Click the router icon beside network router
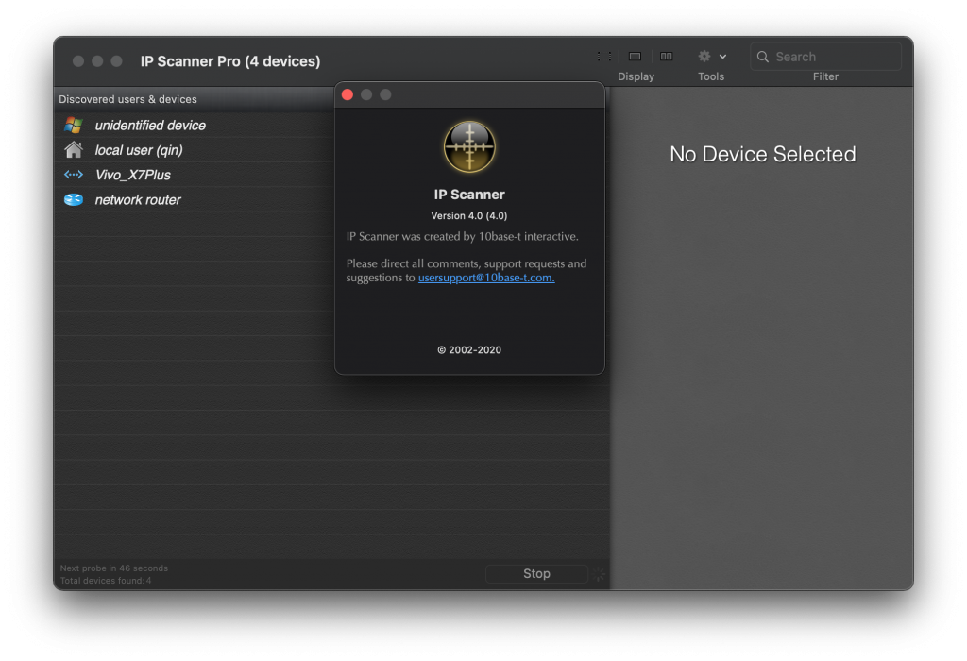The image size is (967, 661). 74,200
